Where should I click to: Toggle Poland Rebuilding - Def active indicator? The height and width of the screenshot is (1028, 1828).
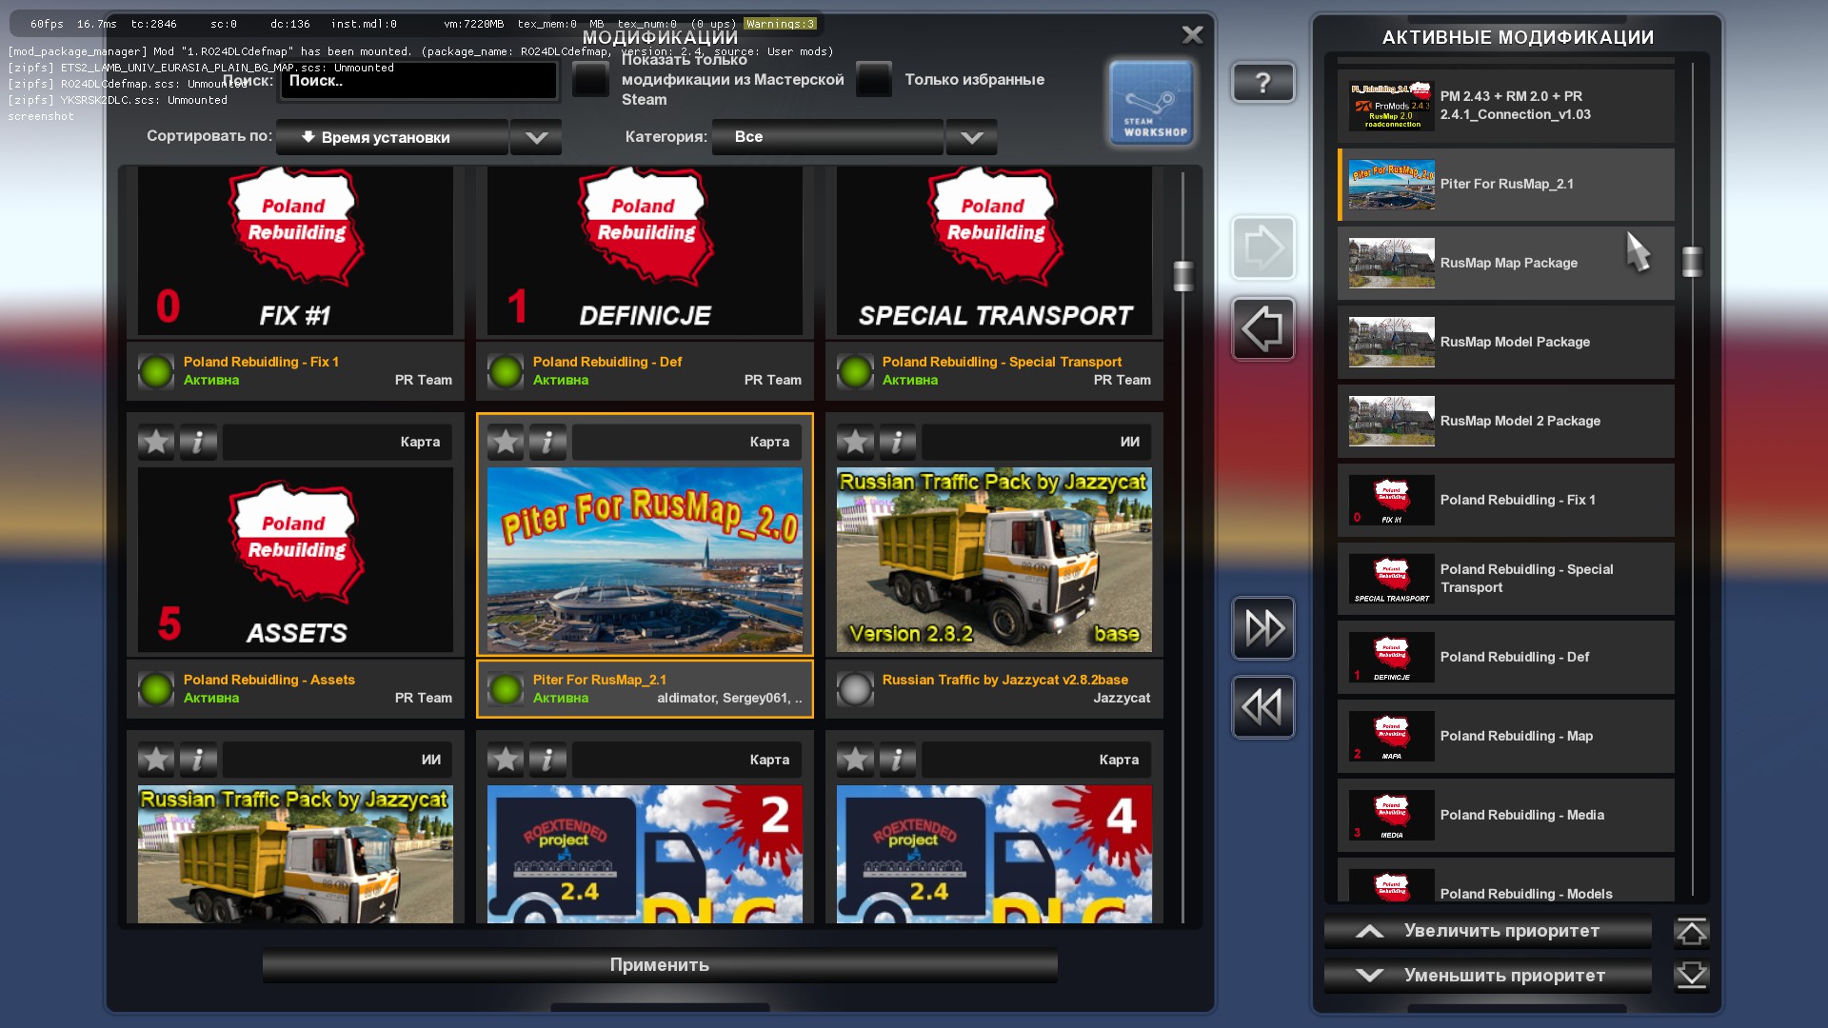506,371
